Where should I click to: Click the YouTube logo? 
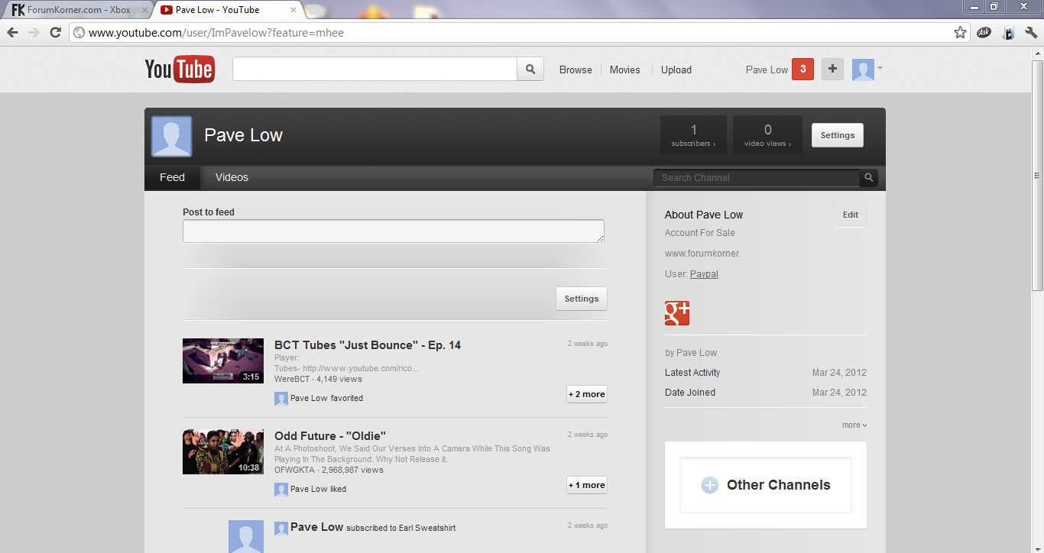tap(180, 70)
